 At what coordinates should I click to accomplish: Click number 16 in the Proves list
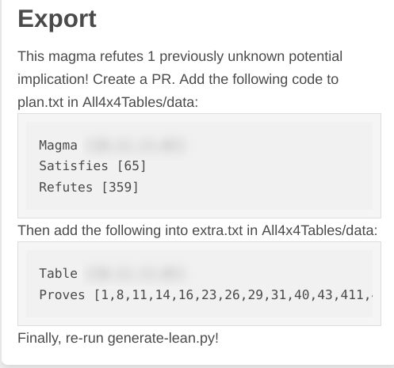pyautogui.click(x=186, y=295)
